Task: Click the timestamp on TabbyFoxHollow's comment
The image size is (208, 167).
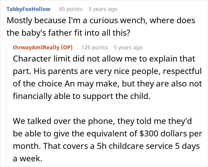Action: click(103, 9)
